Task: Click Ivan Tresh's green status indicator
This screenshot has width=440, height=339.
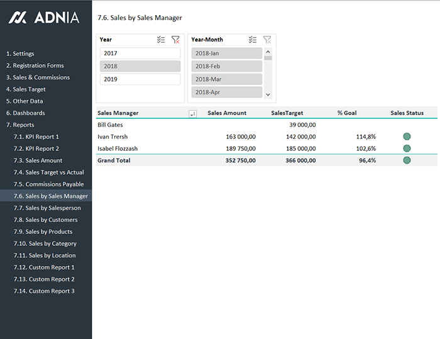Action: [x=407, y=136]
